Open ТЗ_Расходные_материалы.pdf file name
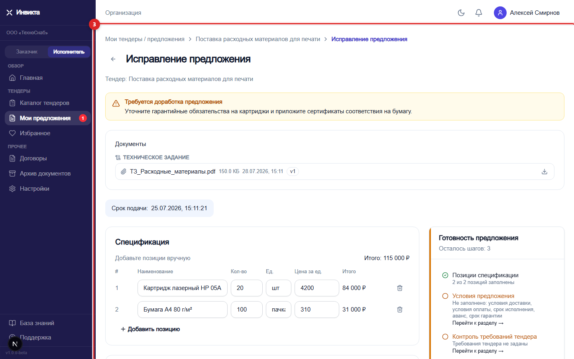574x359 pixels. (x=173, y=172)
